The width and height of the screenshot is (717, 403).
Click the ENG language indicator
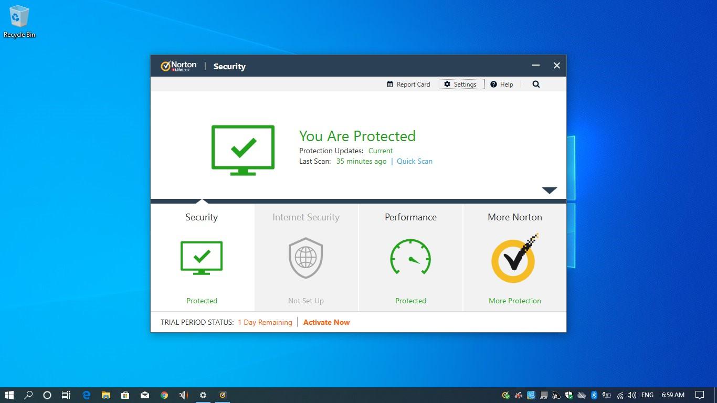coord(647,395)
